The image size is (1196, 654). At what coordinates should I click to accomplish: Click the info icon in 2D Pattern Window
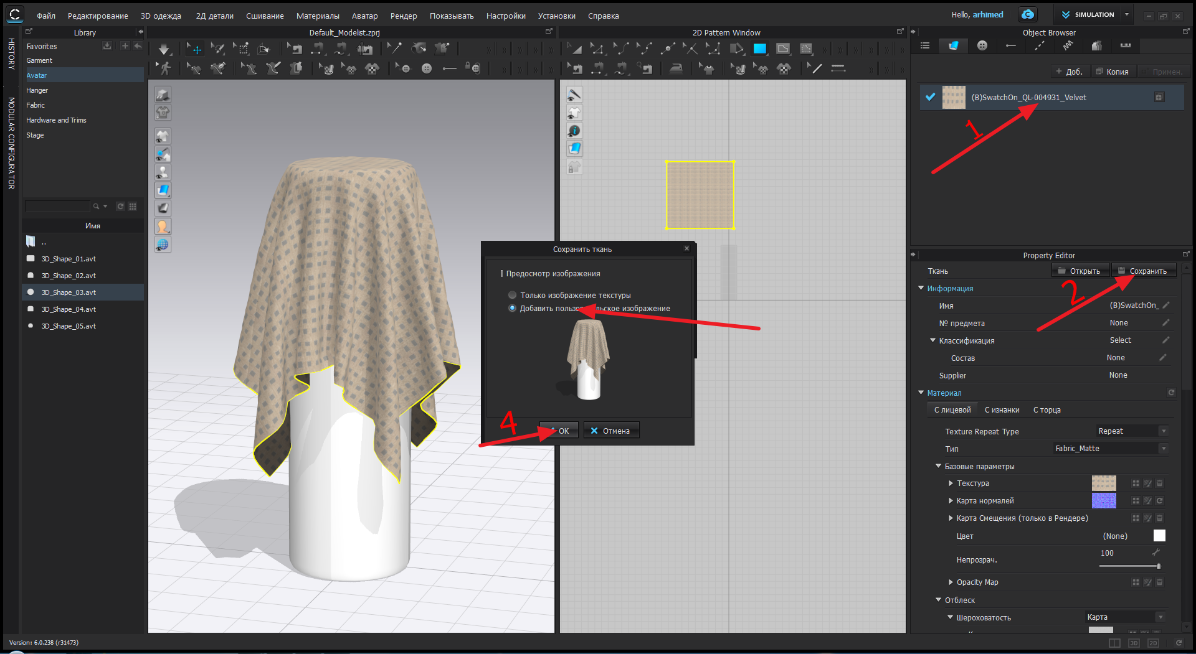(x=574, y=131)
